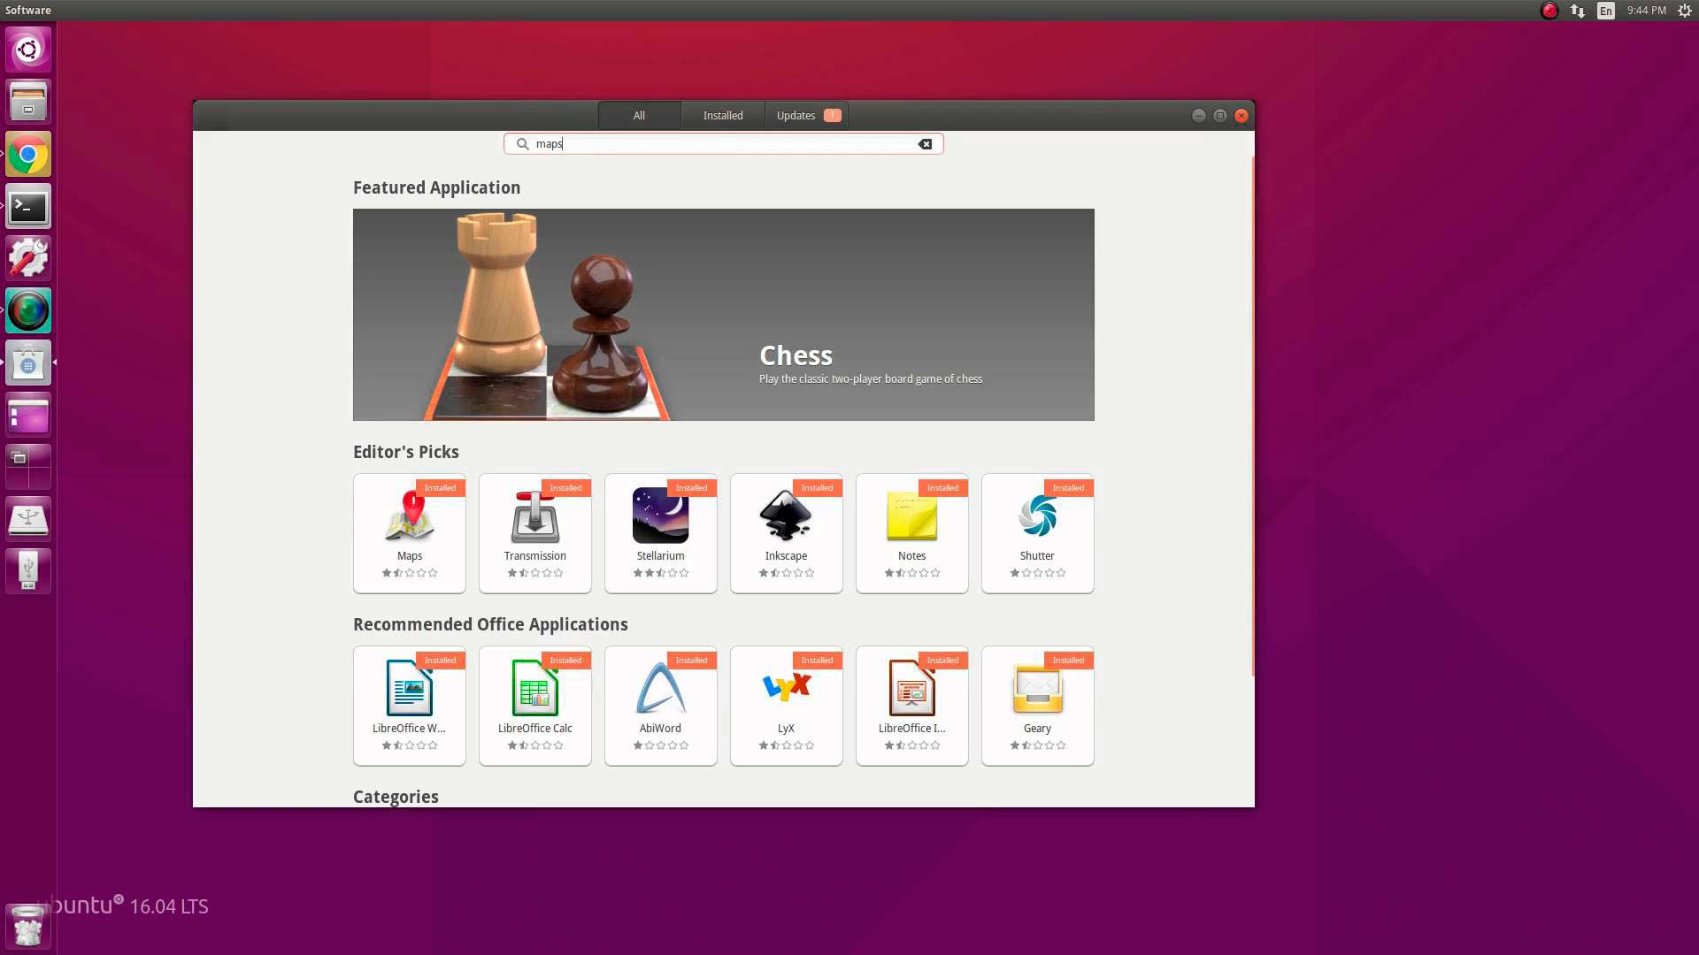Open the red recording indicator in top panel

1549,11
